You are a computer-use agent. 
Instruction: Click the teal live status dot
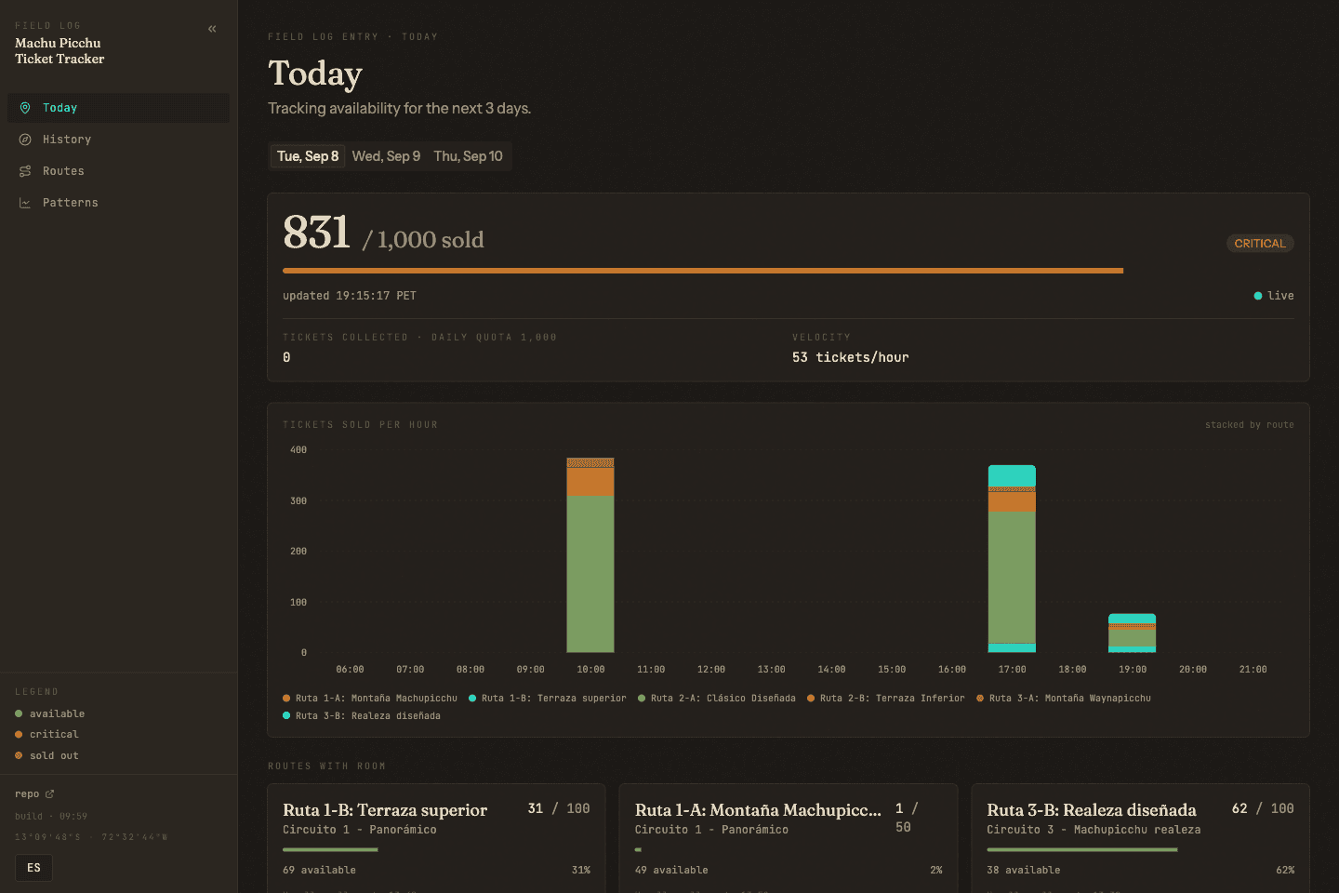(1258, 296)
